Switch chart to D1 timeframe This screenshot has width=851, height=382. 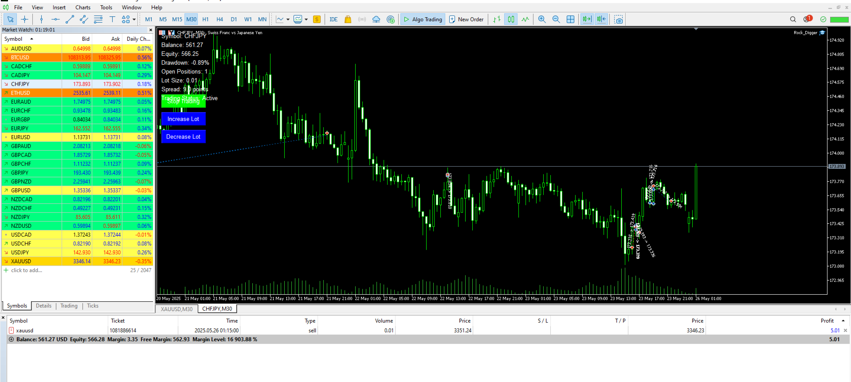pos(234,19)
